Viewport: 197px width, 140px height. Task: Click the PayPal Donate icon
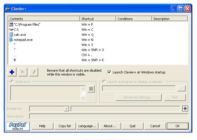click(18, 126)
